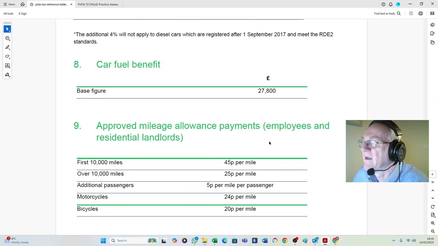Open the E-Sign menu

point(23,14)
